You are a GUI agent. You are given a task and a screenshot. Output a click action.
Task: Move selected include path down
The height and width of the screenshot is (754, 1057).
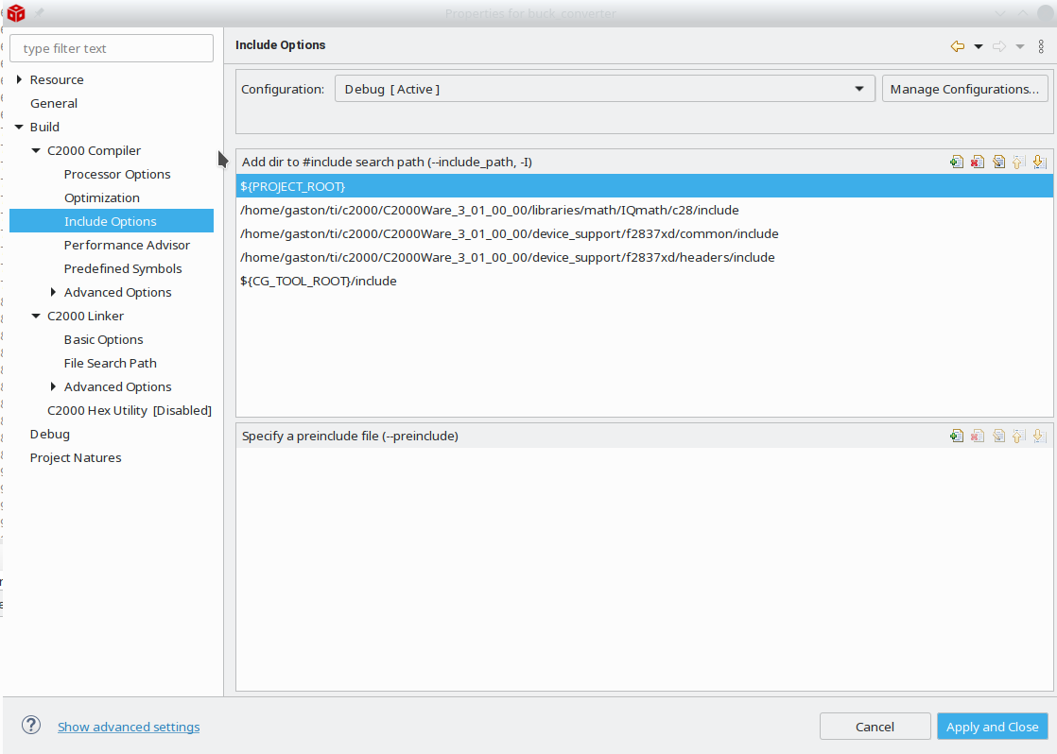[1039, 162]
